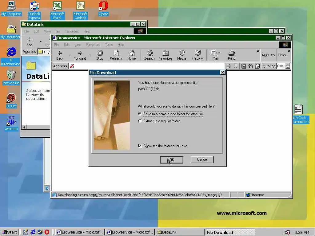Click the Quality PNG value field
The height and width of the screenshot is (236, 315).
click(x=281, y=66)
